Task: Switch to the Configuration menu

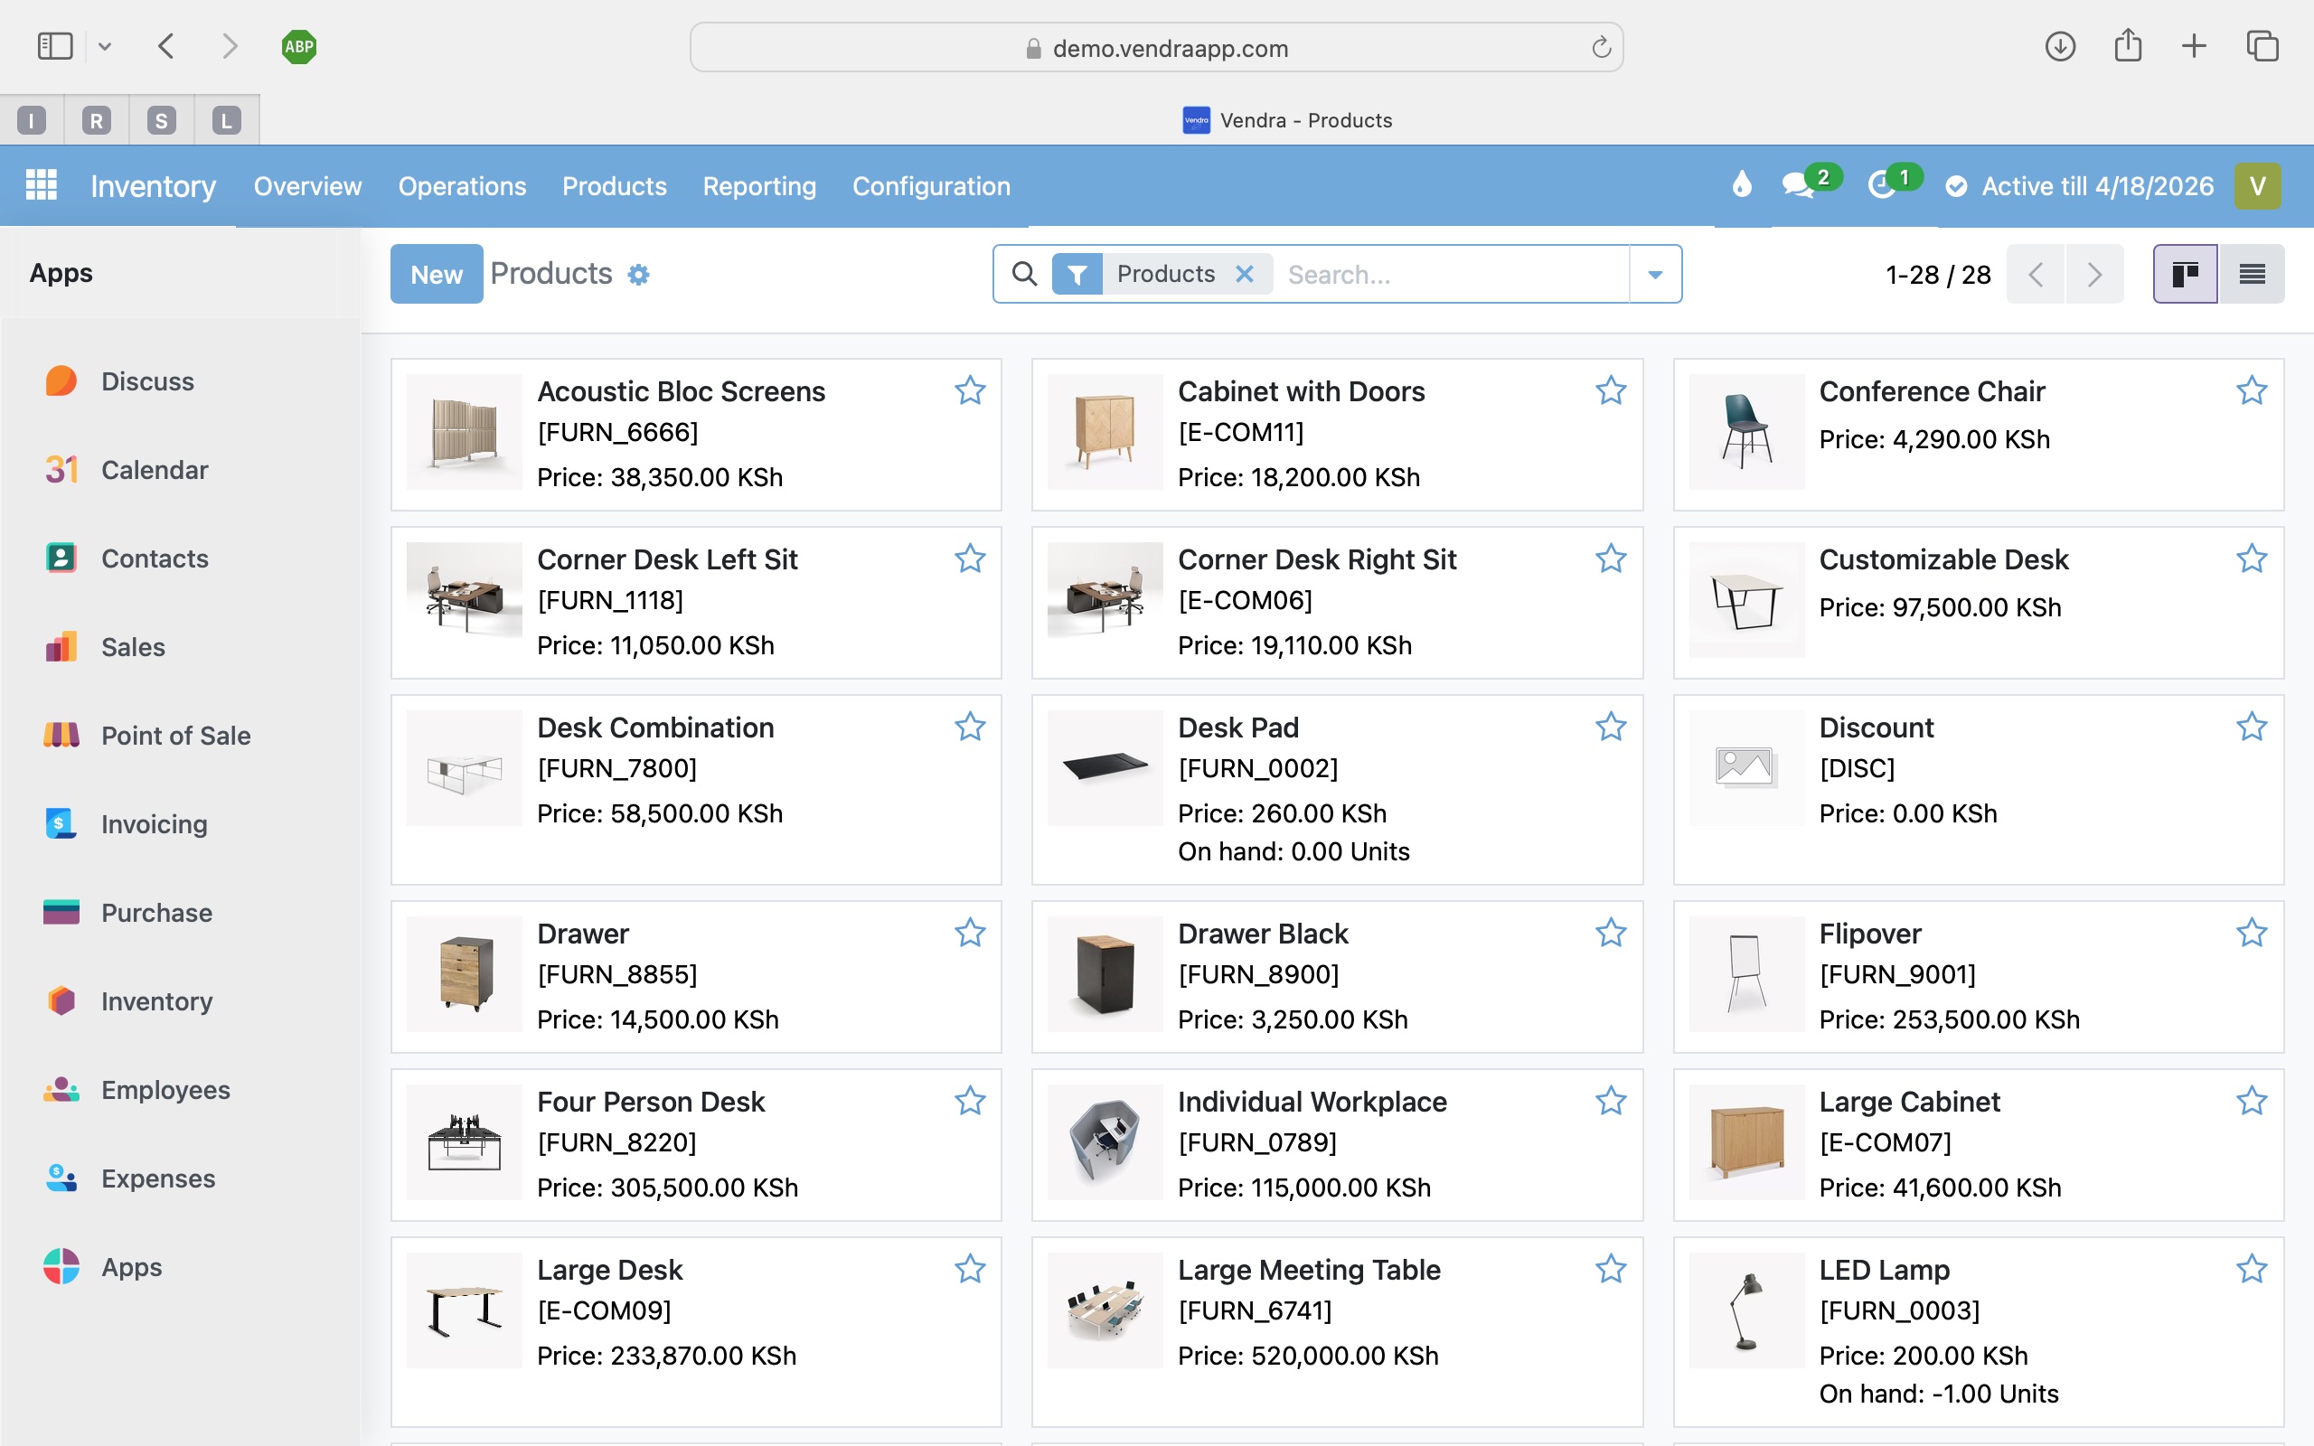Action: click(x=931, y=185)
